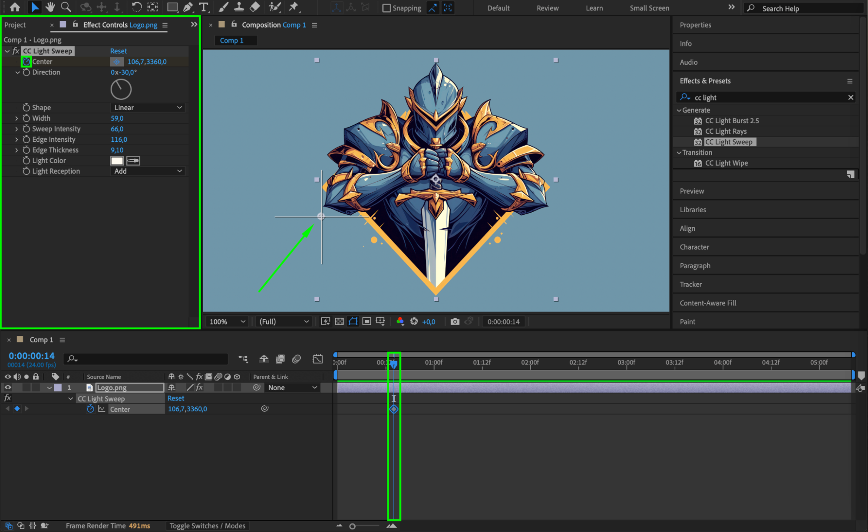Select the Pen tool
Screen dimensions: 868x532
pos(188,7)
